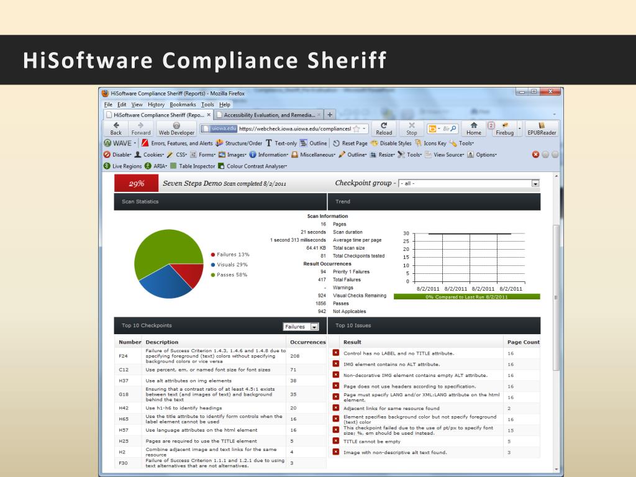Viewport: 636px width, 477px height.
Task: Expand the Disable dropdown menu
Action: coord(117,155)
